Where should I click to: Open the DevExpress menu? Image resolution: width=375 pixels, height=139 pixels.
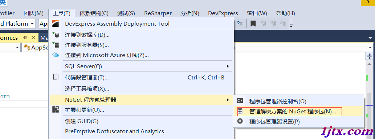(223, 13)
